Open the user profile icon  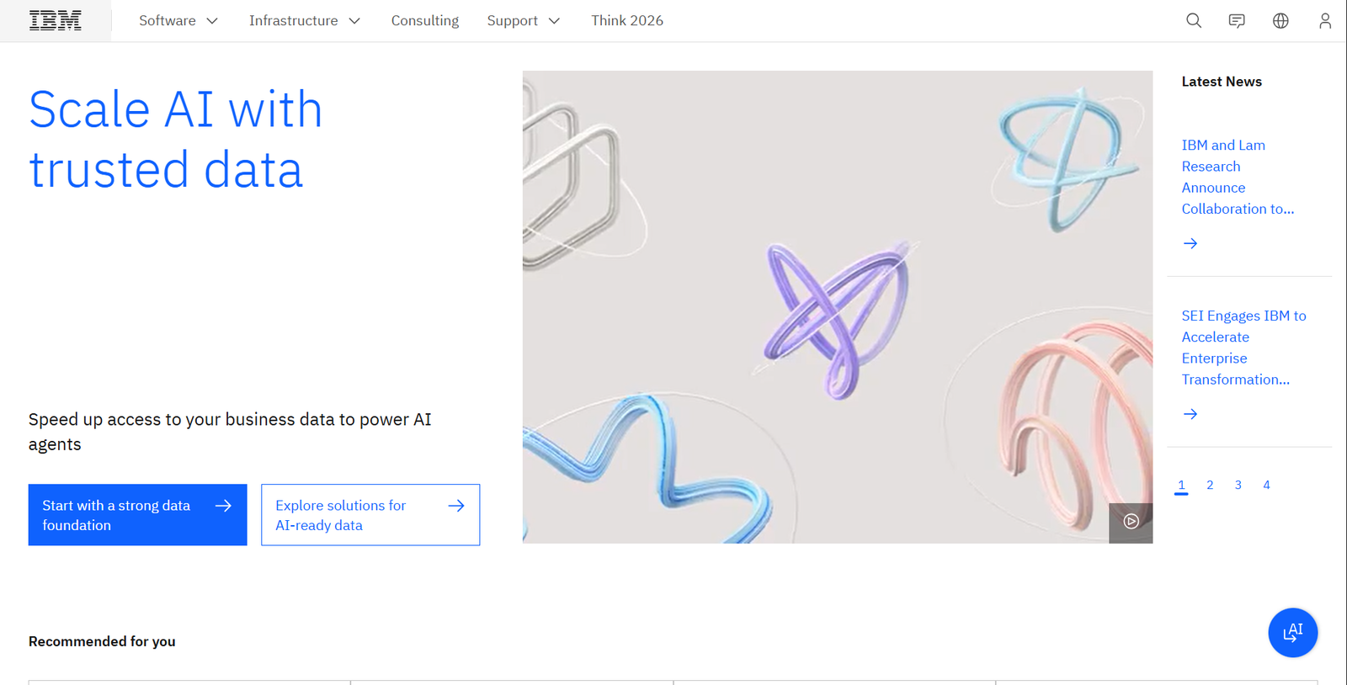coord(1324,20)
